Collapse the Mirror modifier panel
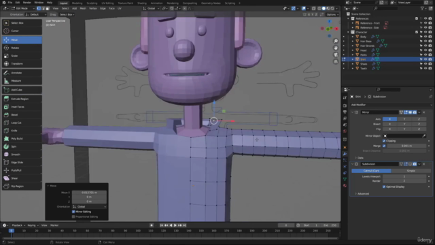 [x=353, y=112]
